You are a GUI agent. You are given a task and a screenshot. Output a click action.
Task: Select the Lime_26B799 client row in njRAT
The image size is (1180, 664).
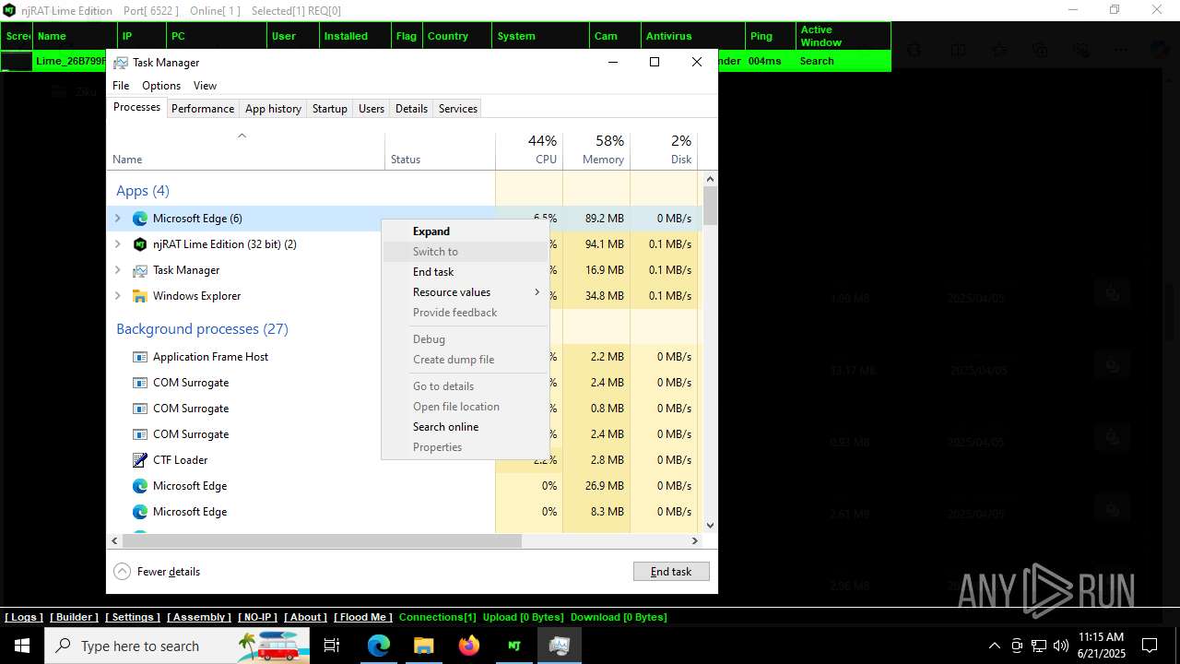pos(445,61)
